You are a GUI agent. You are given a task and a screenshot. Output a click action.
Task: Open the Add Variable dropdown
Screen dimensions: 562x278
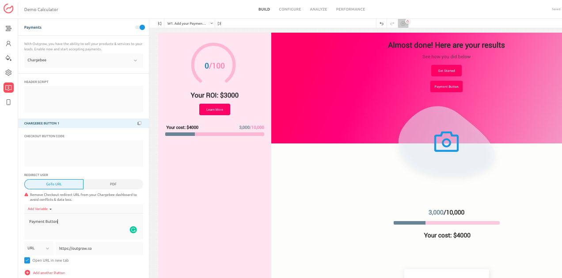pos(40,209)
